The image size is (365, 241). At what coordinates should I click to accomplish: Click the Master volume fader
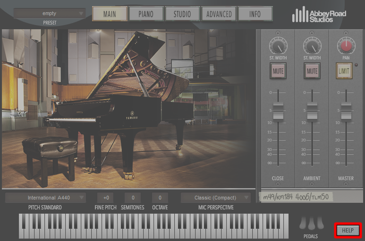click(x=346, y=111)
